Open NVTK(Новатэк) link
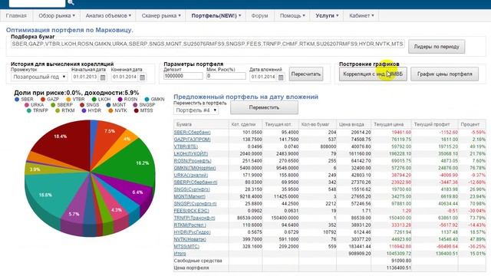491x276 pixels. 190,239
